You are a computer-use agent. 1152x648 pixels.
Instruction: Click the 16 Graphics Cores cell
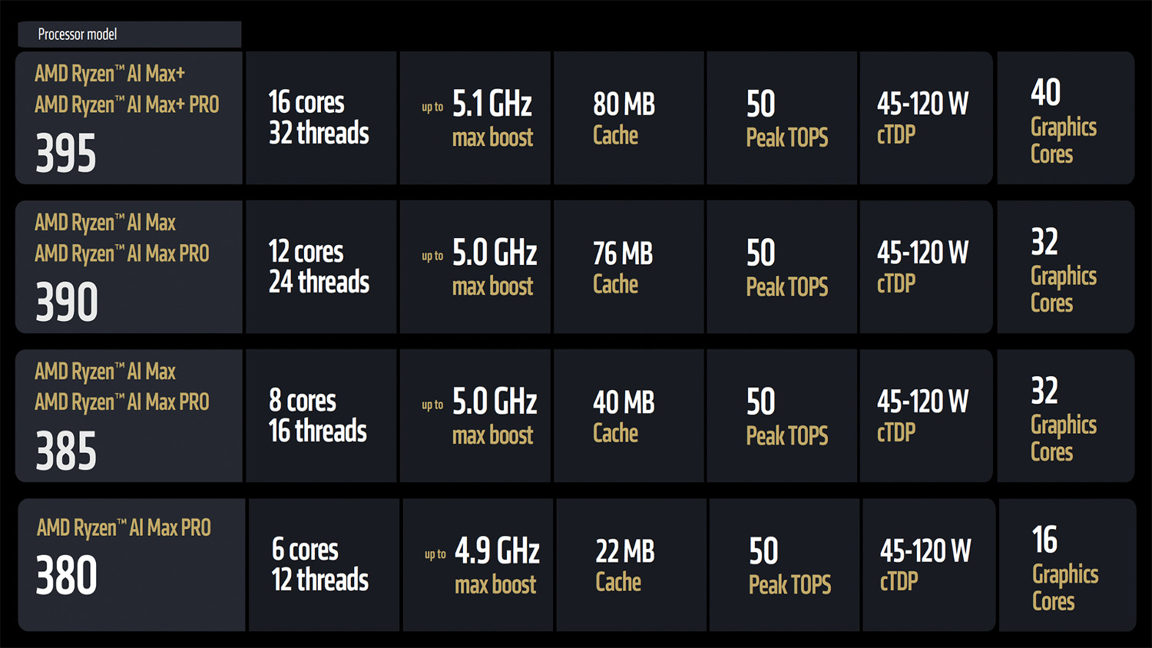[x=1067, y=565]
